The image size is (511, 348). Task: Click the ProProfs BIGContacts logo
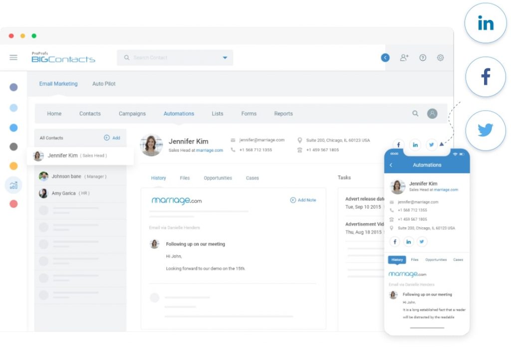pyautogui.click(x=63, y=57)
